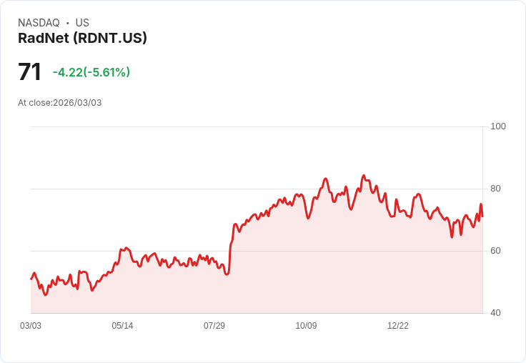Click the current price 71
This screenshot has width=526, height=363.
tap(30, 72)
